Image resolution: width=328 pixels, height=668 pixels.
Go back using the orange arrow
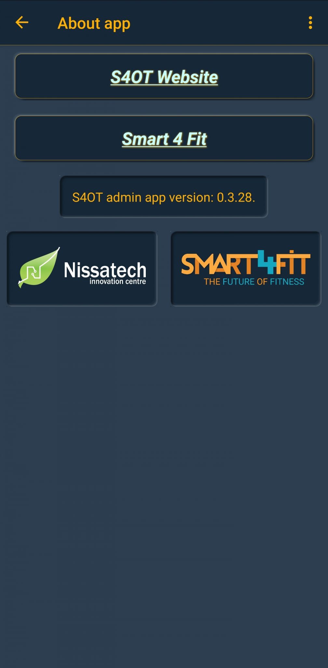click(22, 23)
